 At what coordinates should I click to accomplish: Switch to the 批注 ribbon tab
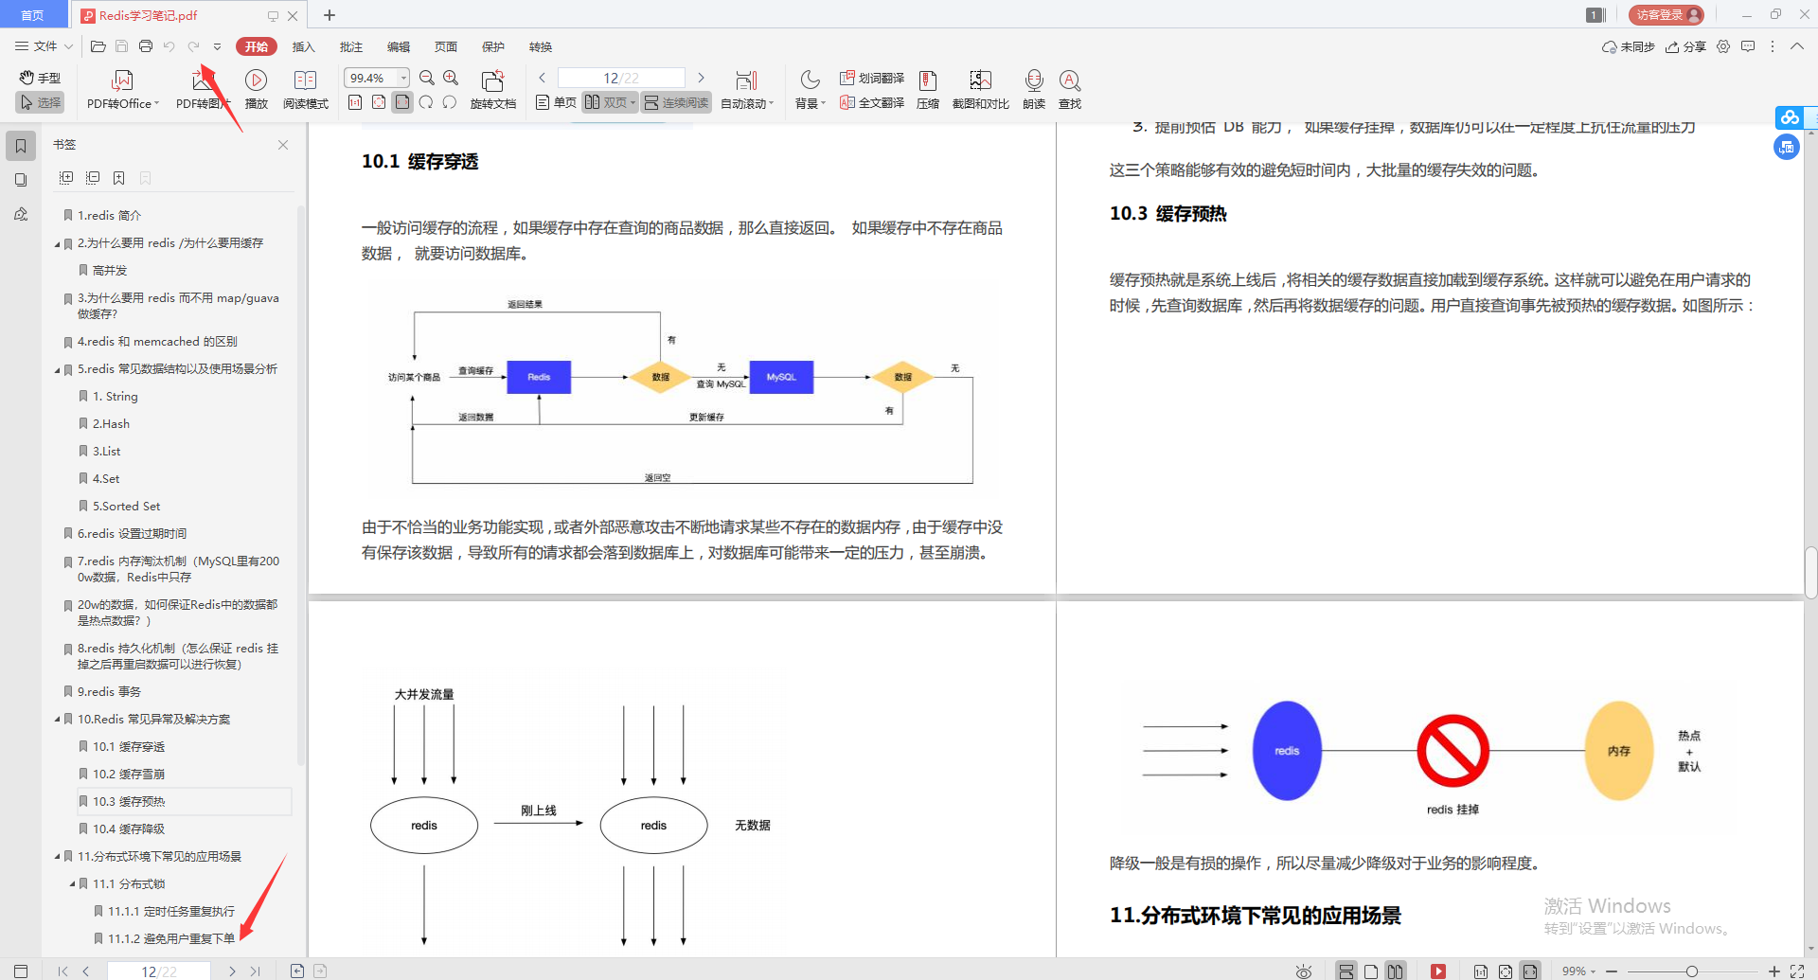click(x=351, y=46)
